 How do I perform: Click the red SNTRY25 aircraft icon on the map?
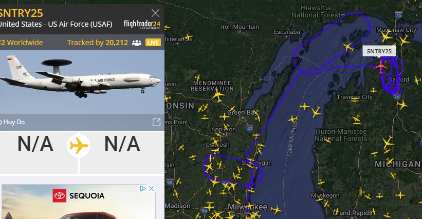pyautogui.click(x=380, y=66)
